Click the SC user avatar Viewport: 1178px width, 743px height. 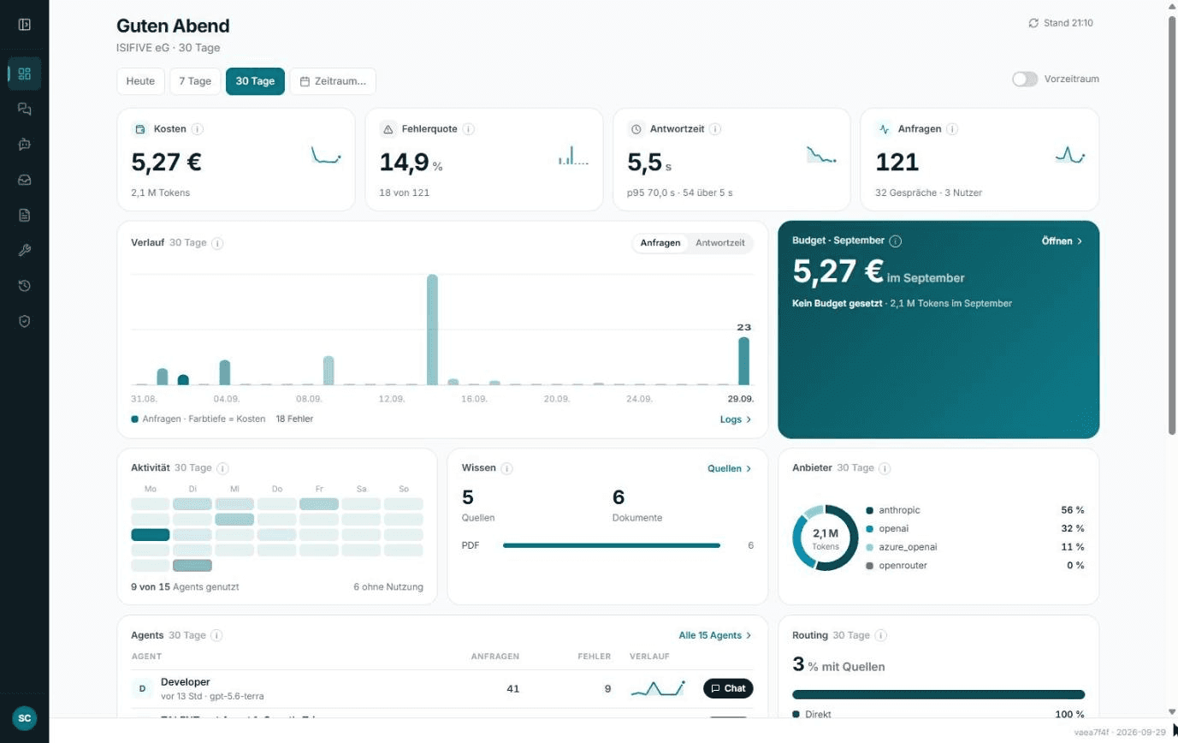[x=24, y=718]
